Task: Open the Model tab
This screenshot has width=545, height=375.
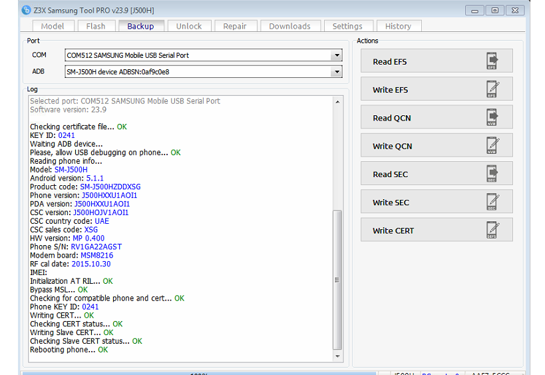Action: pos(53,26)
